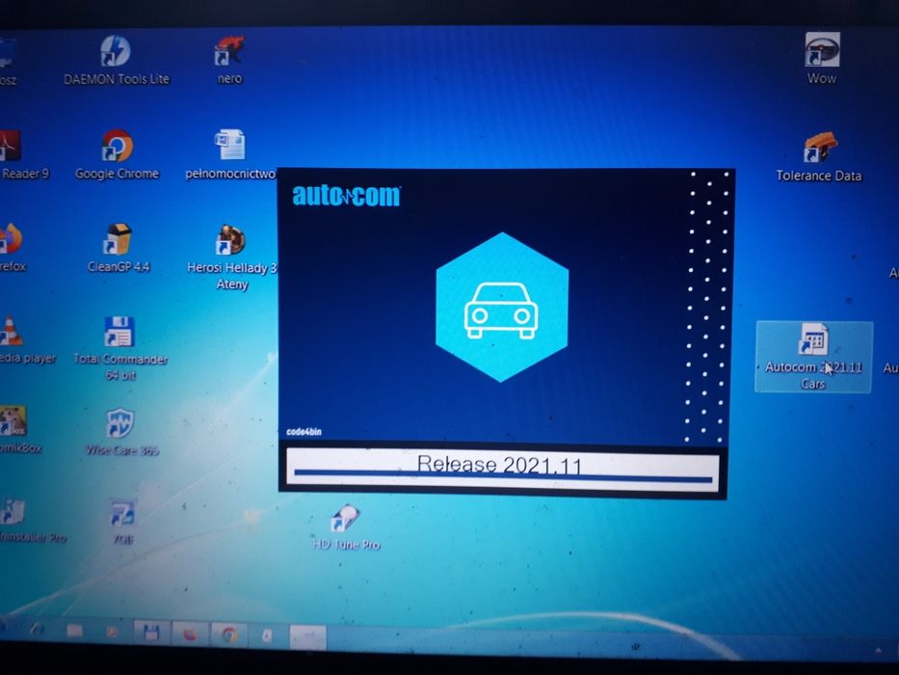
Task: Launch Google Chrome from the desktop
Action: [x=117, y=154]
